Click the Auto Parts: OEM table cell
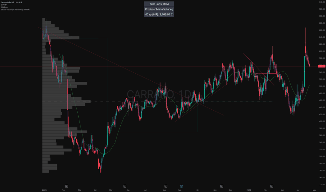This screenshot has height=192, width=326. (159, 4)
